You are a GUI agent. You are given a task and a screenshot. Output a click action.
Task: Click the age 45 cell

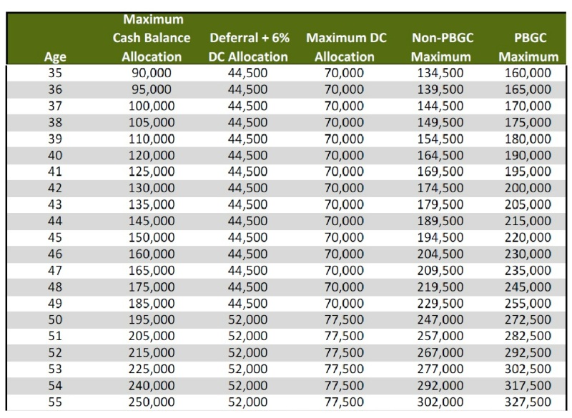(x=54, y=237)
